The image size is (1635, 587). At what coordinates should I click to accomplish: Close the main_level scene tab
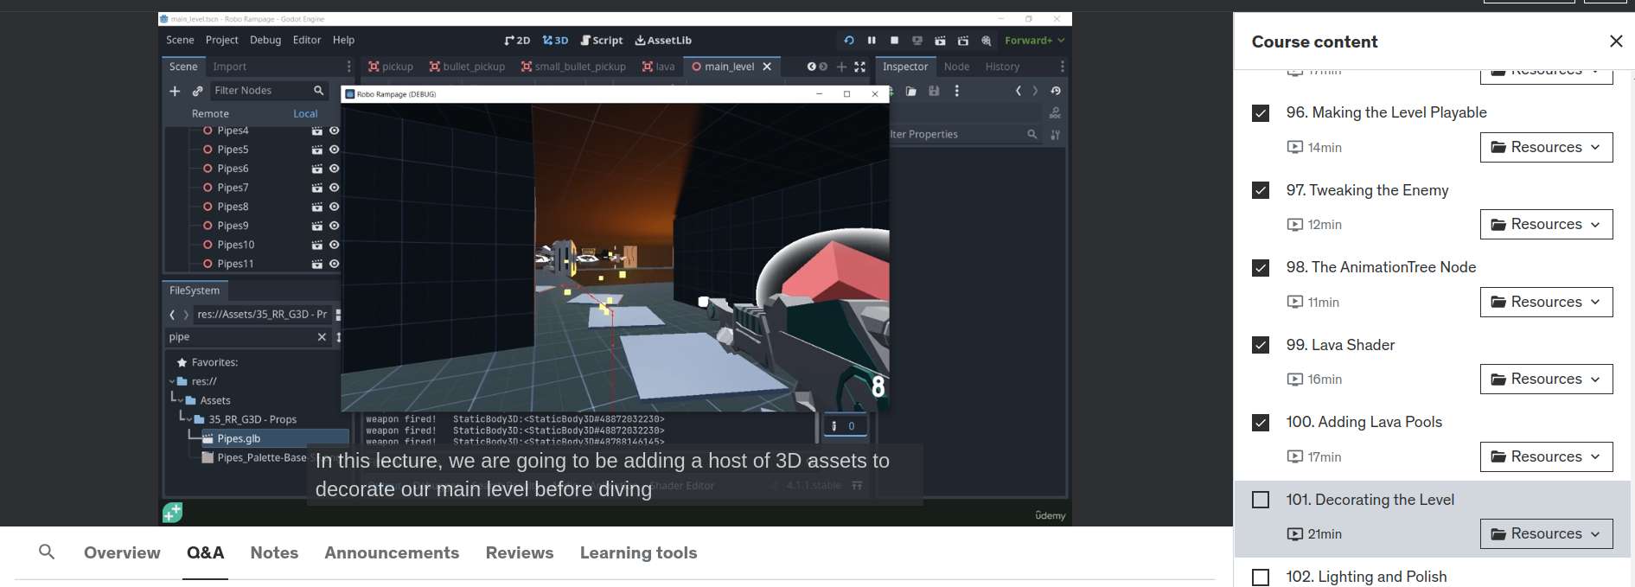point(767,67)
